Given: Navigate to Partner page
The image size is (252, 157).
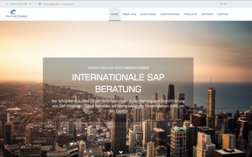Looking at the screenshot, I should click(x=207, y=14).
